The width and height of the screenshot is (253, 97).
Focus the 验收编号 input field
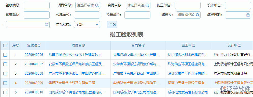(x=37, y=5)
